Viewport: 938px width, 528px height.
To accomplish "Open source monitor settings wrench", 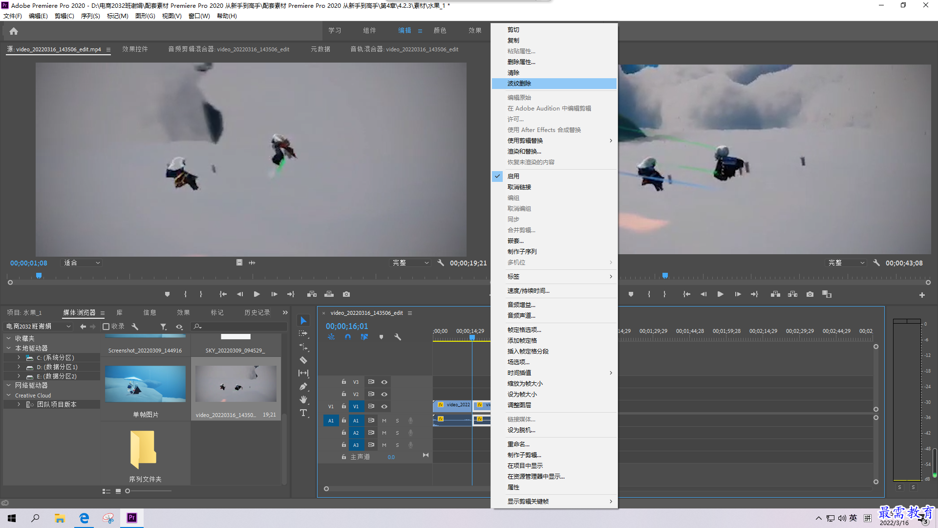I will (441, 263).
